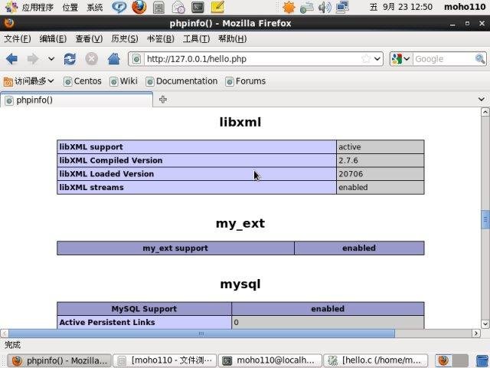Viewport: 490px width, 368px height.
Task: Open the mail/calendar launcher icon in panel
Action: click(x=178, y=8)
